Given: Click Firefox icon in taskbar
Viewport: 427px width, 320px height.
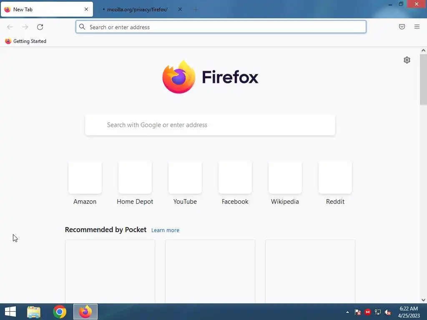Looking at the screenshot, I should pyautogui.click(x=85, y=312).
